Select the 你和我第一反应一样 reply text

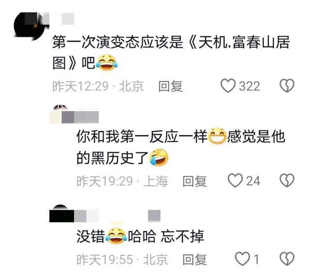(181, 147)
